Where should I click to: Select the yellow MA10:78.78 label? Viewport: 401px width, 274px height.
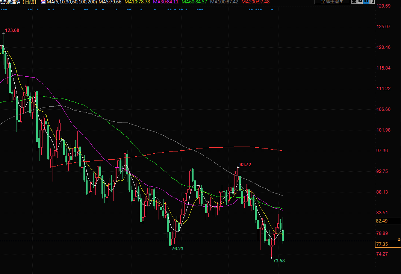pyautogui.click(x=137, y=2)
